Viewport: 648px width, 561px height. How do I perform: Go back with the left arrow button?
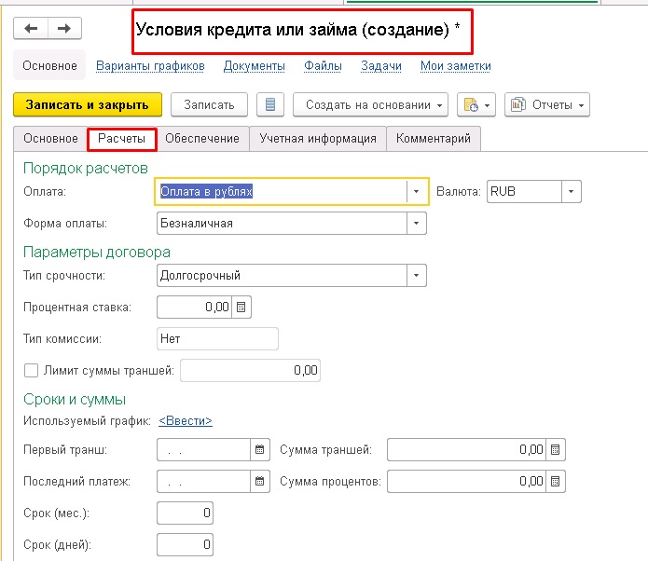tap(31, 29)
